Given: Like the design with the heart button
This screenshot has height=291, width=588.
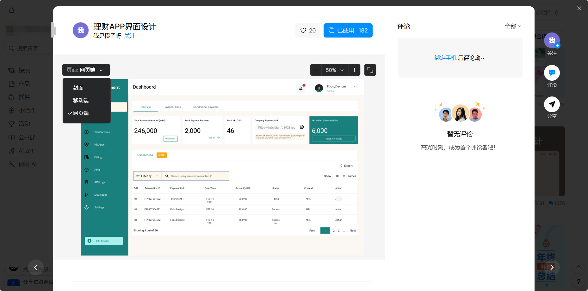Looking at the screenshot, I should (x=308, y=30).
